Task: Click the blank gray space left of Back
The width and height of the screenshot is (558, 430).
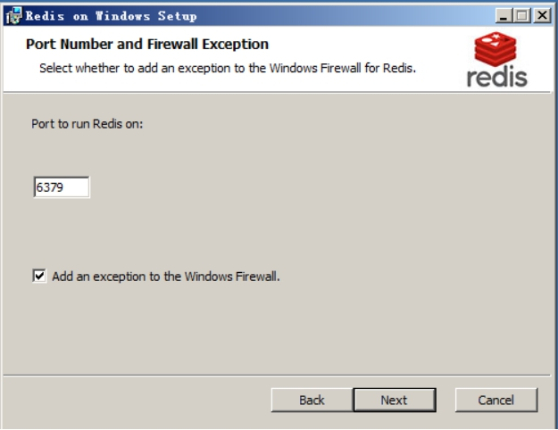Action: (137, 401)
